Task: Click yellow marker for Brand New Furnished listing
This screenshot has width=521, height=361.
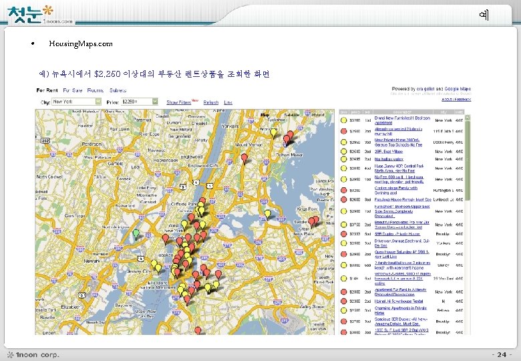Action: click(x=343, y=120)
